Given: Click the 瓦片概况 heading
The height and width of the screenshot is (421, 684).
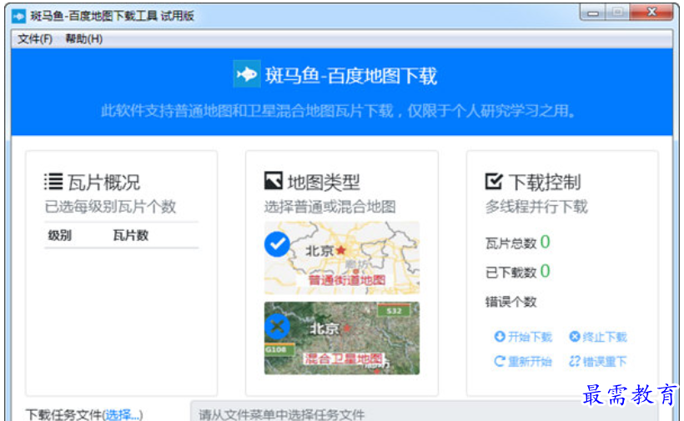Looking at the screenshot, I should (103, 183).
